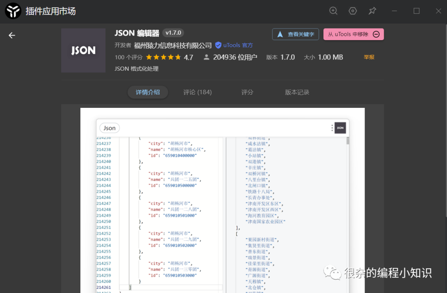Open developer 福州猿力信息科技有限公司 link
The height and width of the screenshot is (293, 447).
(173, 45)
